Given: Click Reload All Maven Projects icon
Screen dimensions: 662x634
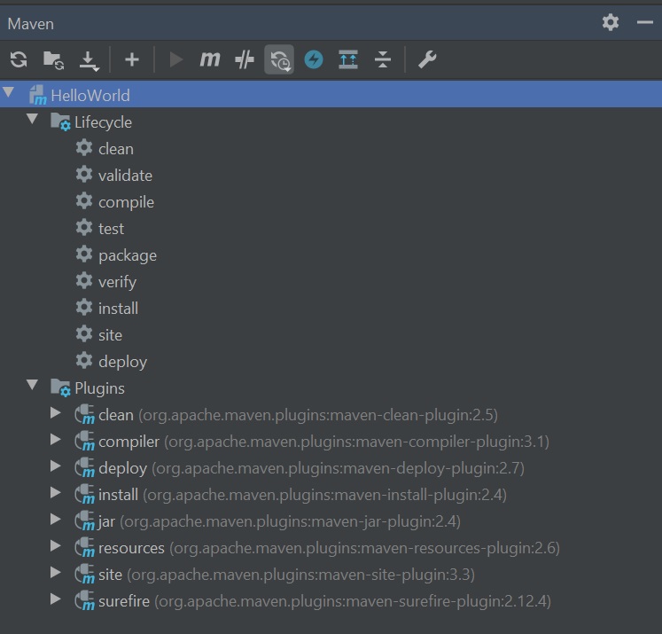Looking at the screenshot, I should 19,60.
